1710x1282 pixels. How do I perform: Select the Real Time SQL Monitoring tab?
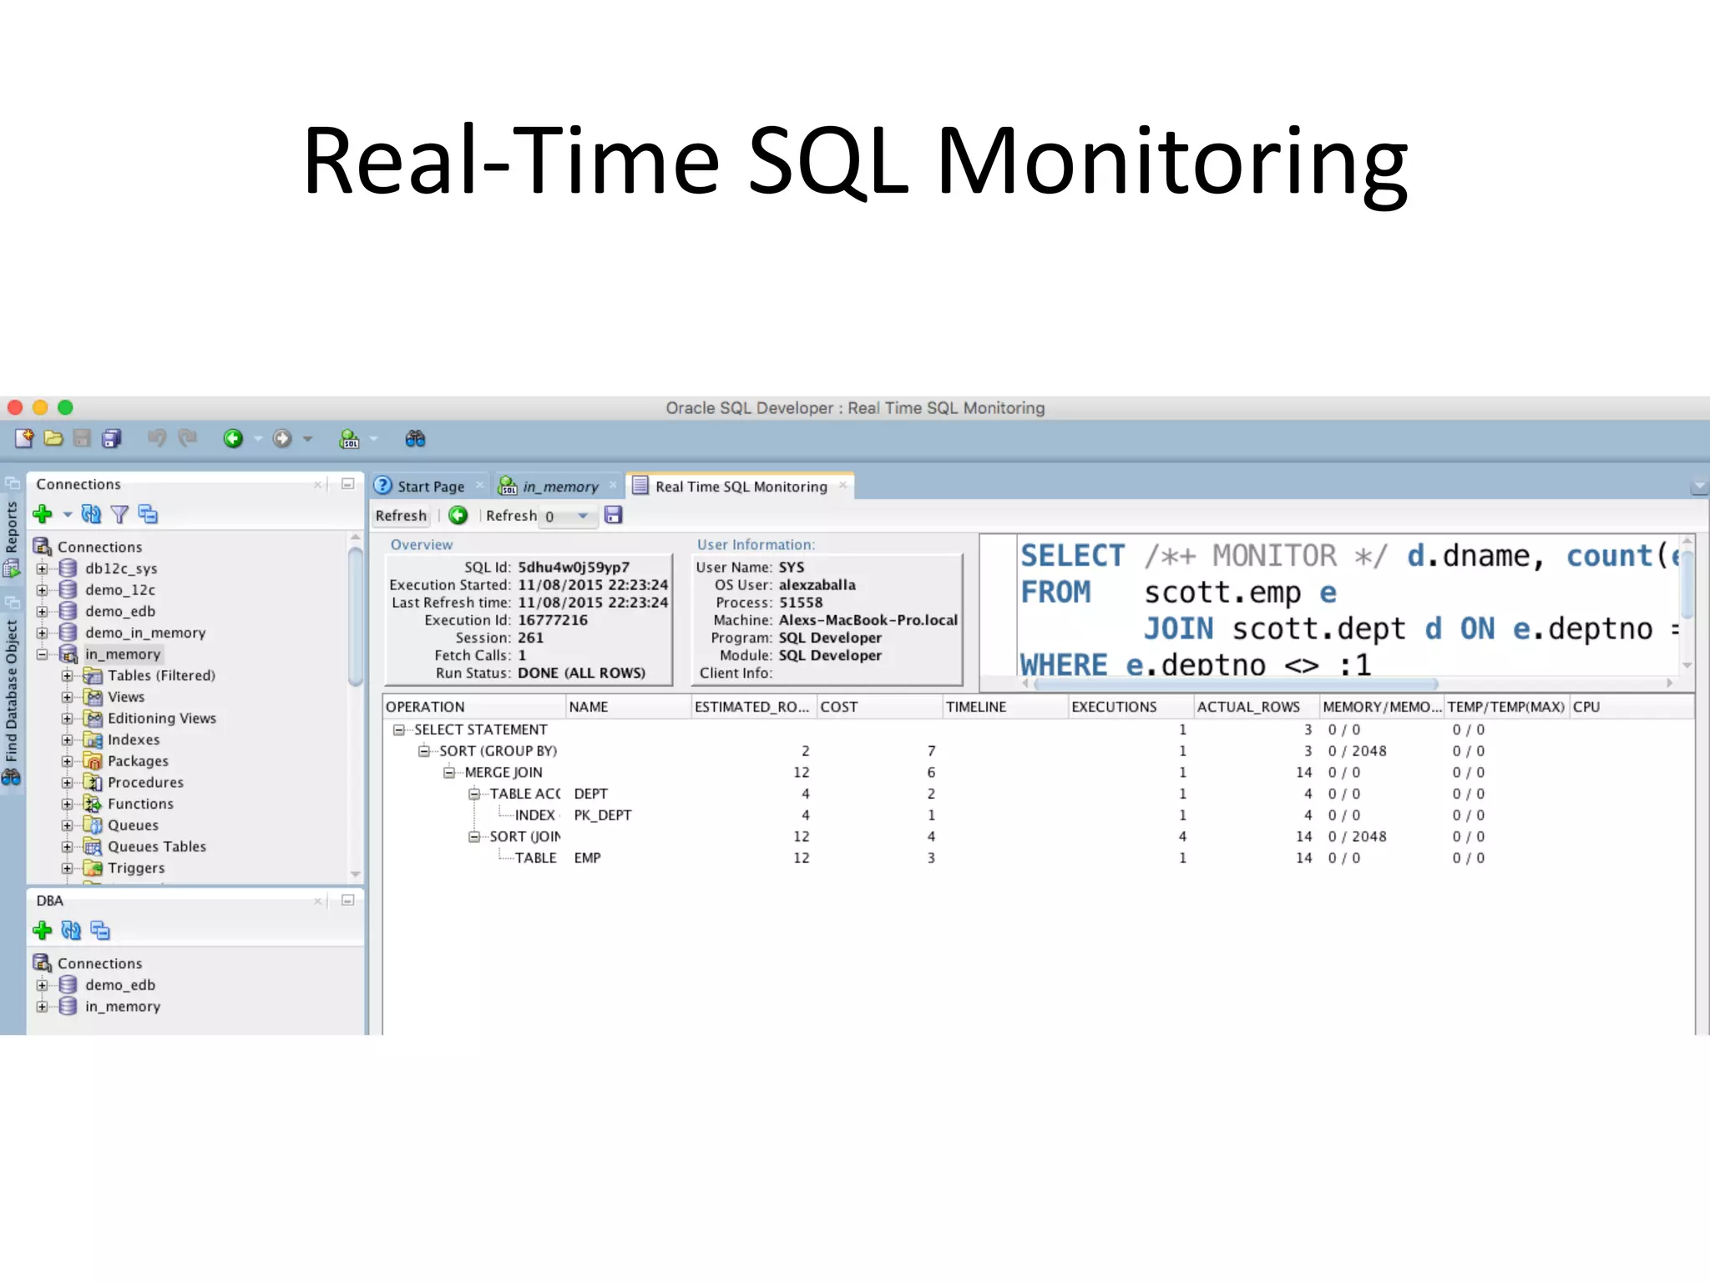[741, 486]
